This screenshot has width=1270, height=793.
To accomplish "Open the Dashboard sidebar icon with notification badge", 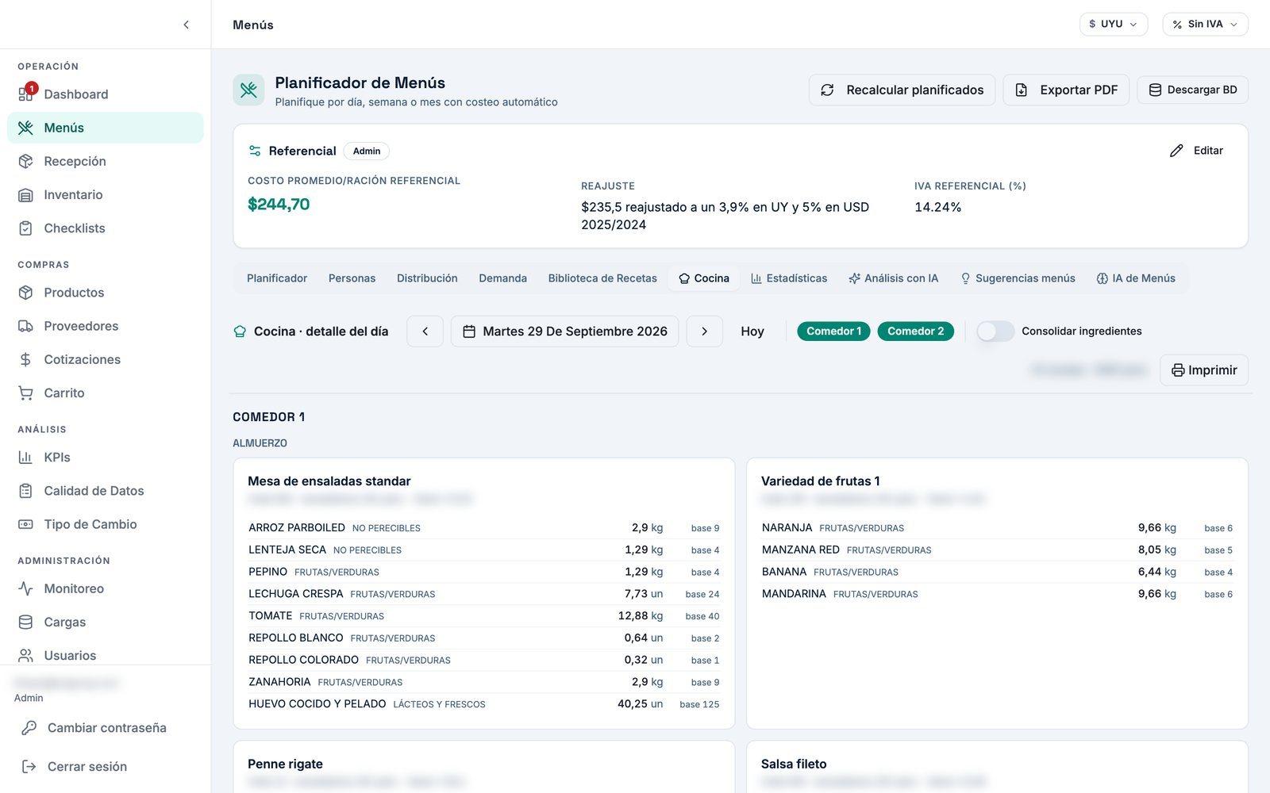I will point(26,94).
